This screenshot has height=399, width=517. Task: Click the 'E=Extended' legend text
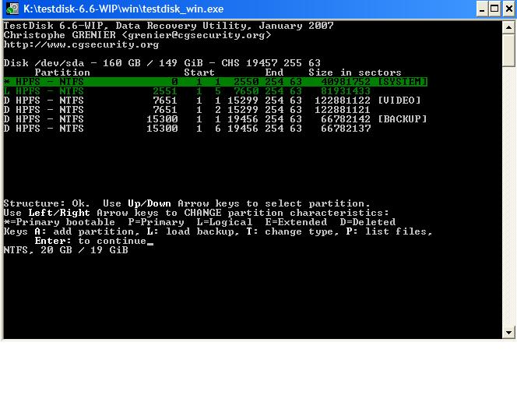[x=296, y=222]
